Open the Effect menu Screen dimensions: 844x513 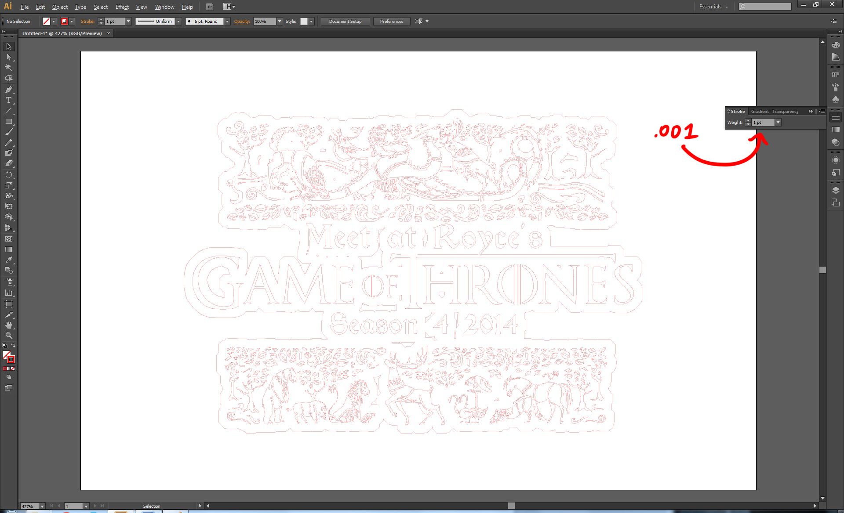(122, 7)
